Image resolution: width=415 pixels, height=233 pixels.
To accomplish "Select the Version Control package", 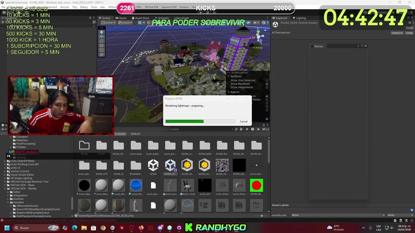I will tap(19, 171).
